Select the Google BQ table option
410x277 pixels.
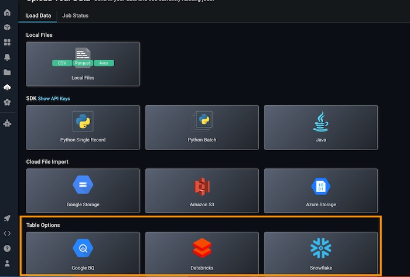83,254
